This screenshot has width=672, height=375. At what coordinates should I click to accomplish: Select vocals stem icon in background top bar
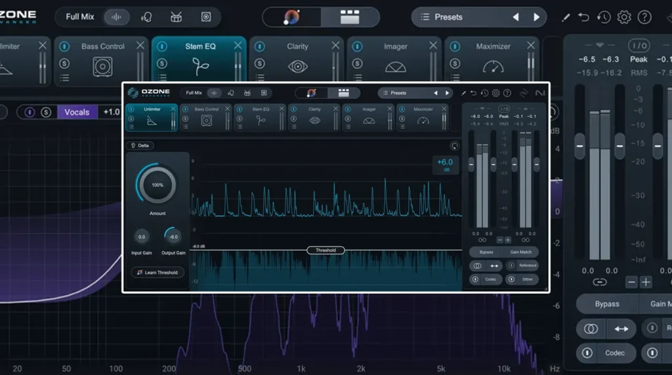click(146, 17)
